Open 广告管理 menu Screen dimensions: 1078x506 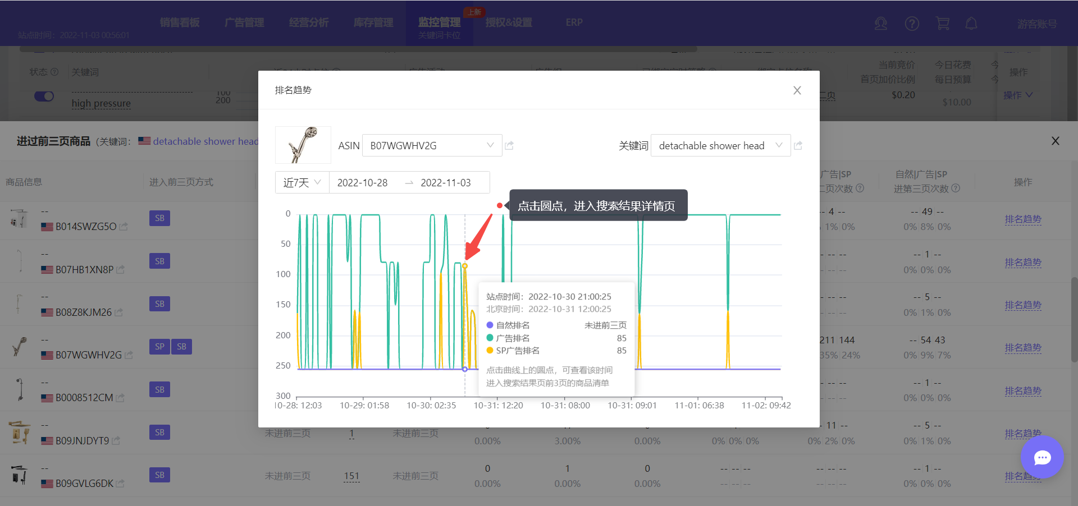tap(244, 22)
